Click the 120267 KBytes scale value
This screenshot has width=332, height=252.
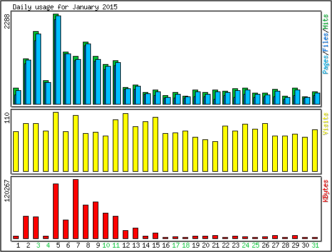tap(7, 191)
